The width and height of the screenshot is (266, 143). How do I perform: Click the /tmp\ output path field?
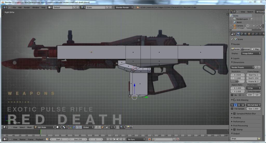tap(244, 139)
